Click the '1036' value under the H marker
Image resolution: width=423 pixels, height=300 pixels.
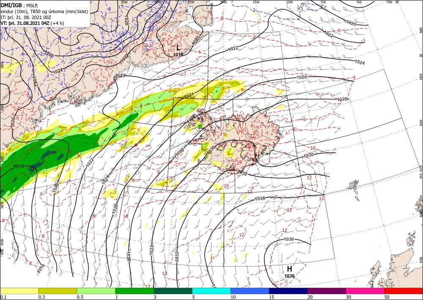(289, 276)
